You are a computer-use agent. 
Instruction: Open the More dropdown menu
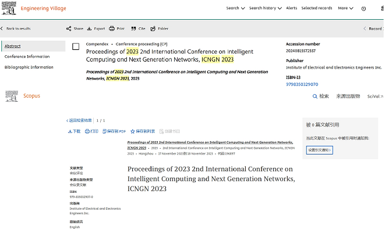[345, 8]
